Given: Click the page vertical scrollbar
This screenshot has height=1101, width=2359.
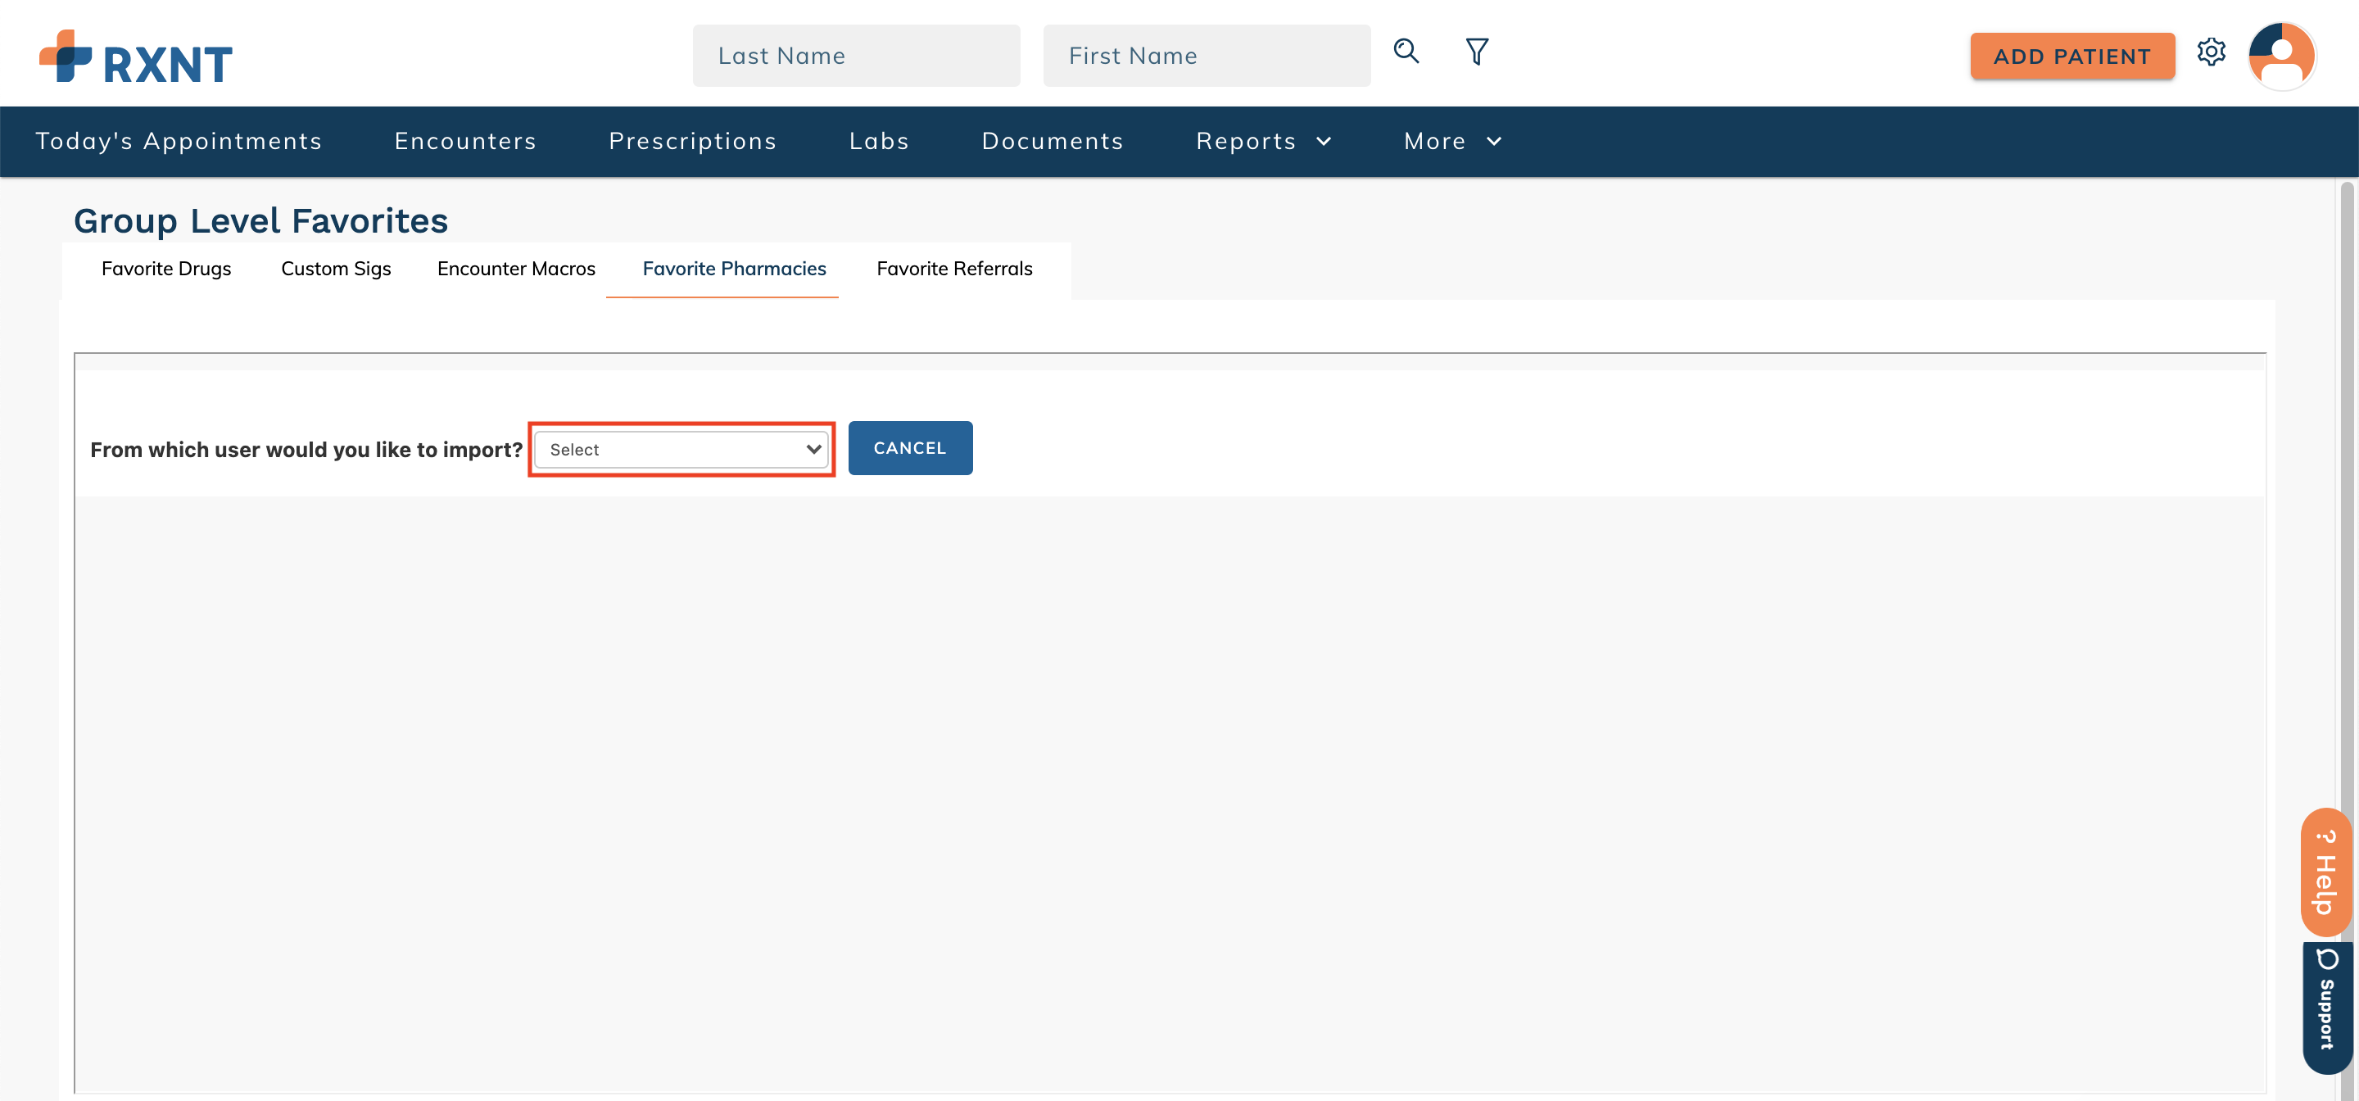Looking at the screenshot, I should [x=2345, y=550].
